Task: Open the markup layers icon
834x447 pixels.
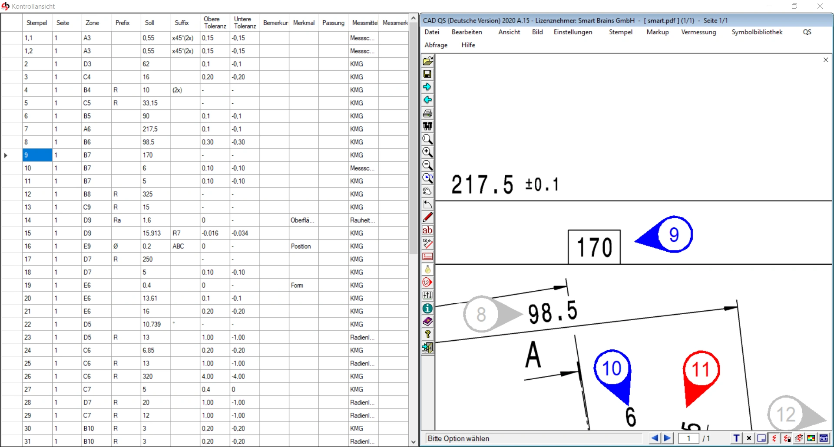Action: click(x=799, y=438)
